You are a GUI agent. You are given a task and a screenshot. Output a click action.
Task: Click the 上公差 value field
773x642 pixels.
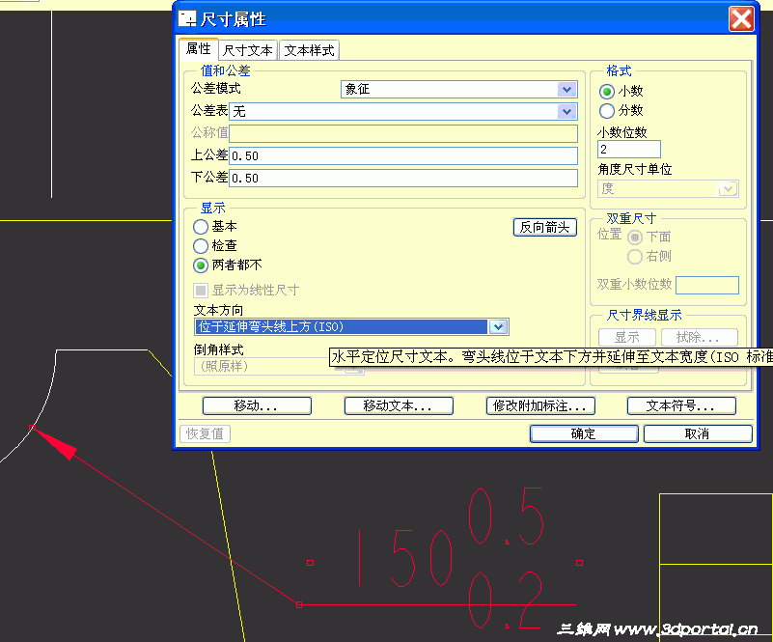[x=403, y=155]
